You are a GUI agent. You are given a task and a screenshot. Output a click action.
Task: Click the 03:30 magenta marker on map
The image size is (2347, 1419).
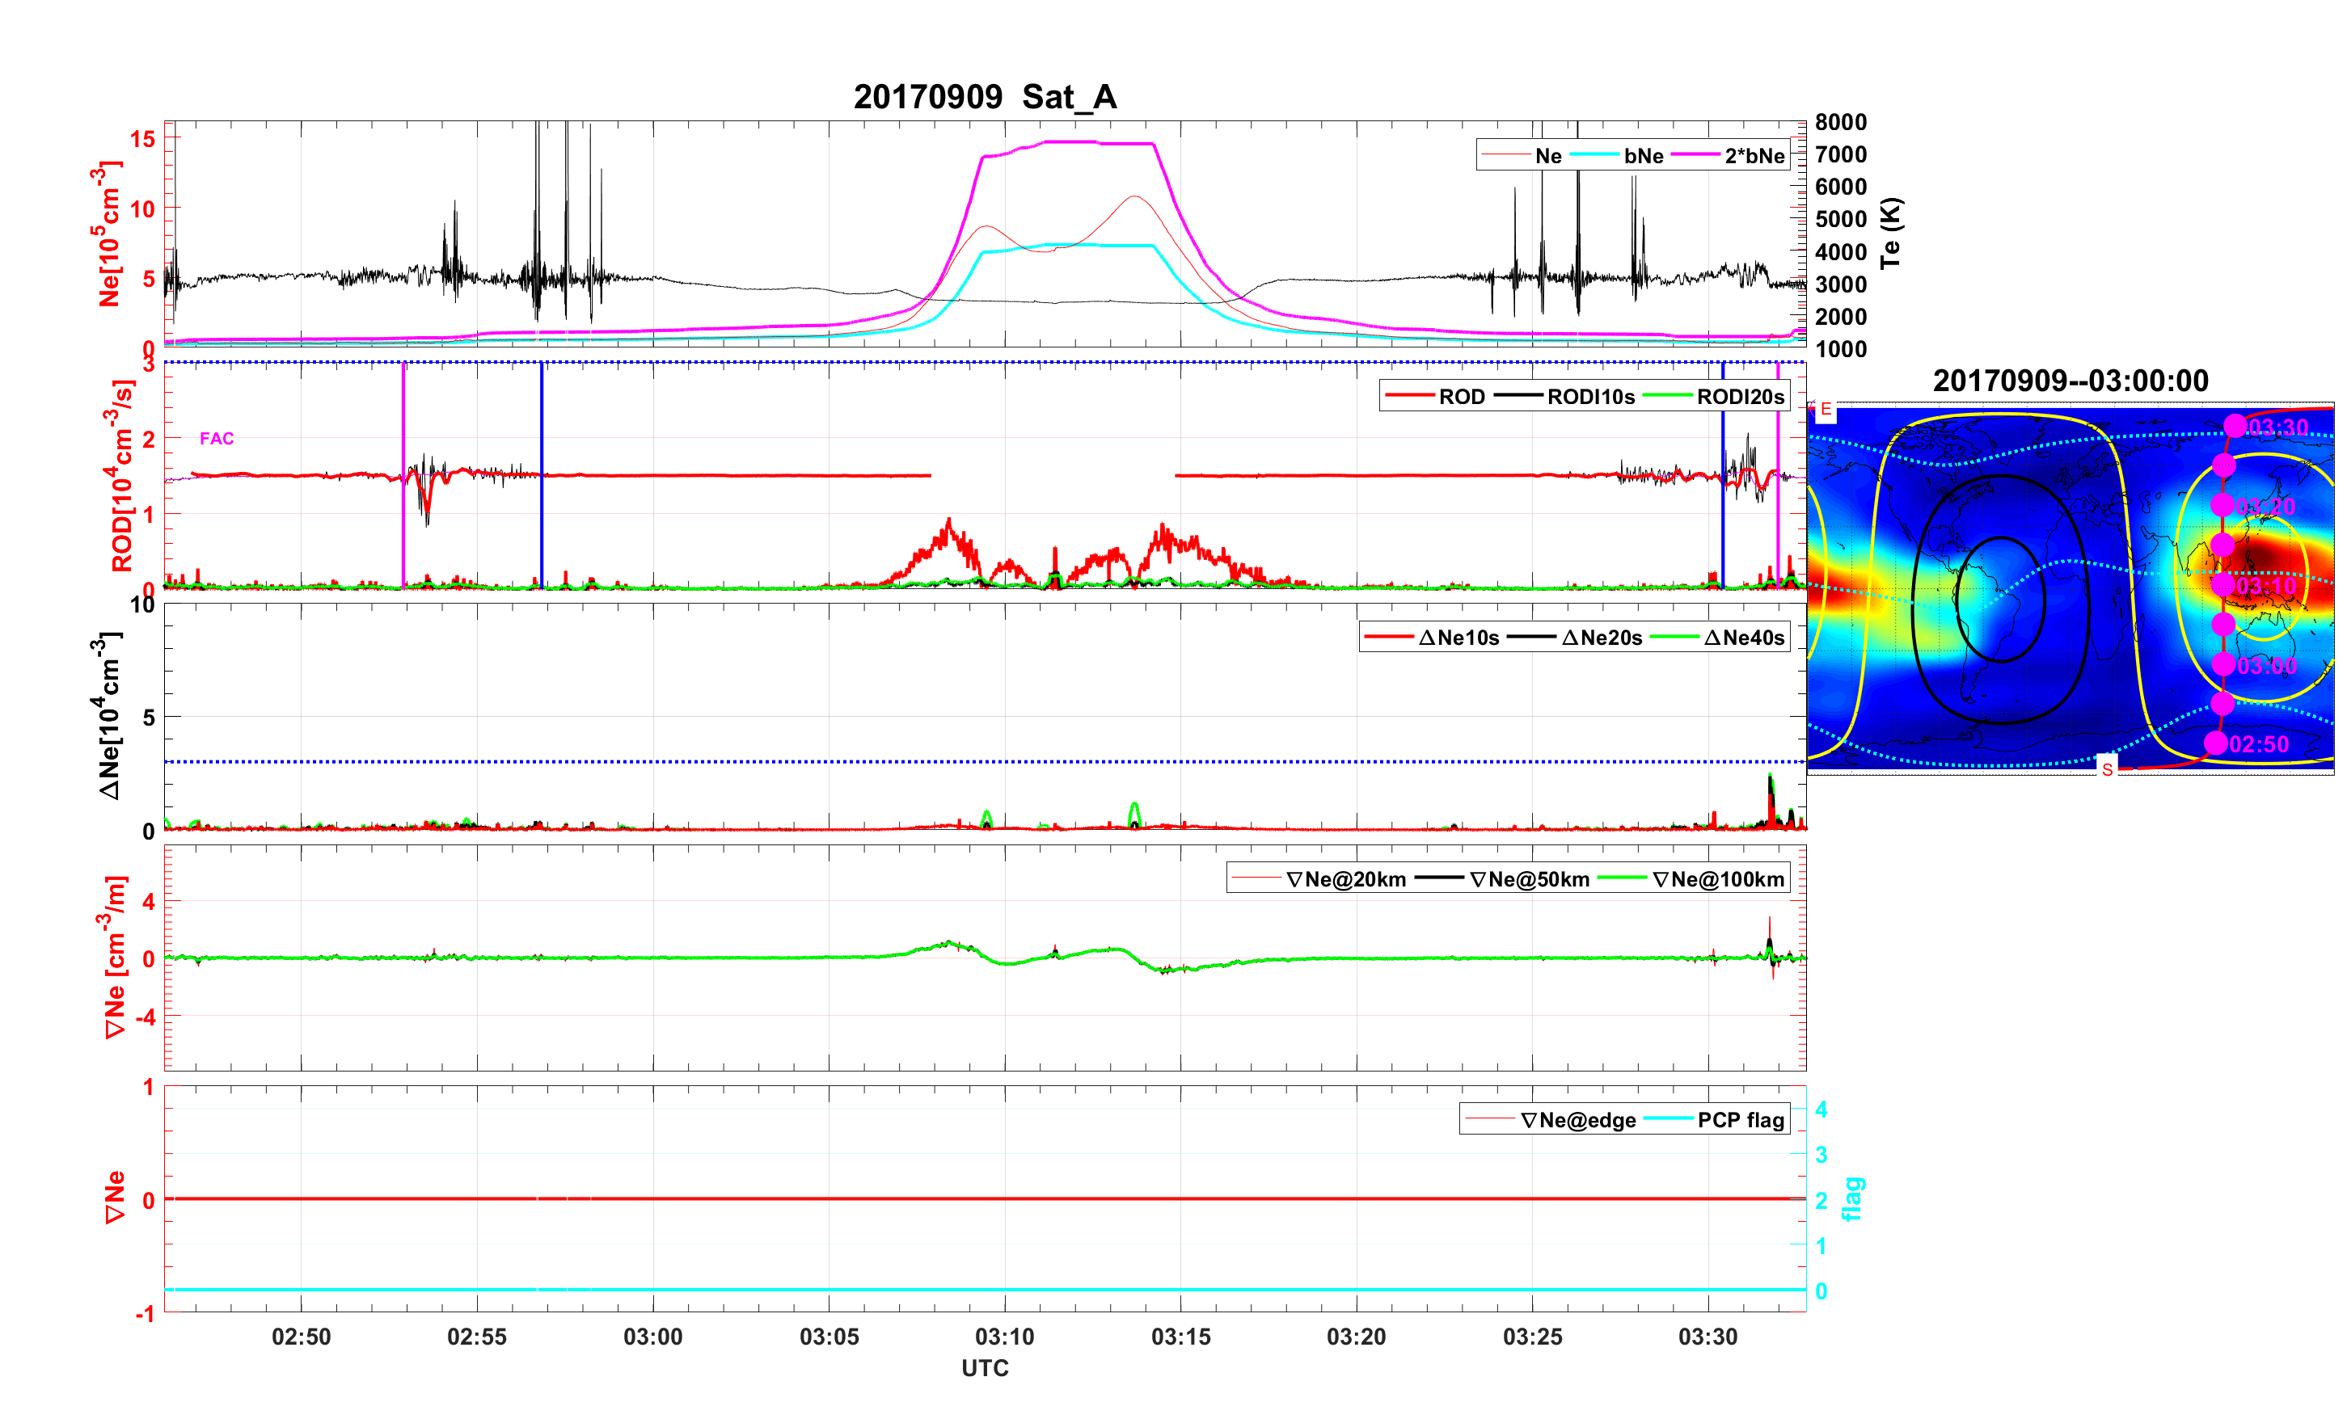pos(2235,426)
